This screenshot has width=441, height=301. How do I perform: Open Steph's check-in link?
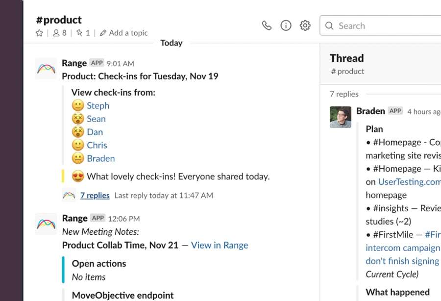[x=98, y=105]
